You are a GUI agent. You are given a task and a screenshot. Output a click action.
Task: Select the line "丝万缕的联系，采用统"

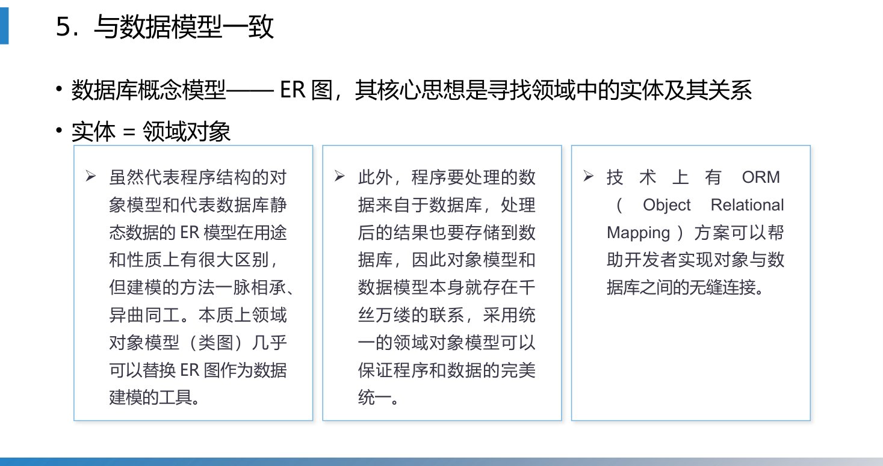point(447,315)
